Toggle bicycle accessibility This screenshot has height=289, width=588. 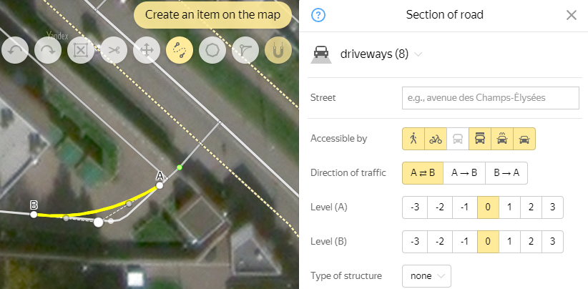436,139
